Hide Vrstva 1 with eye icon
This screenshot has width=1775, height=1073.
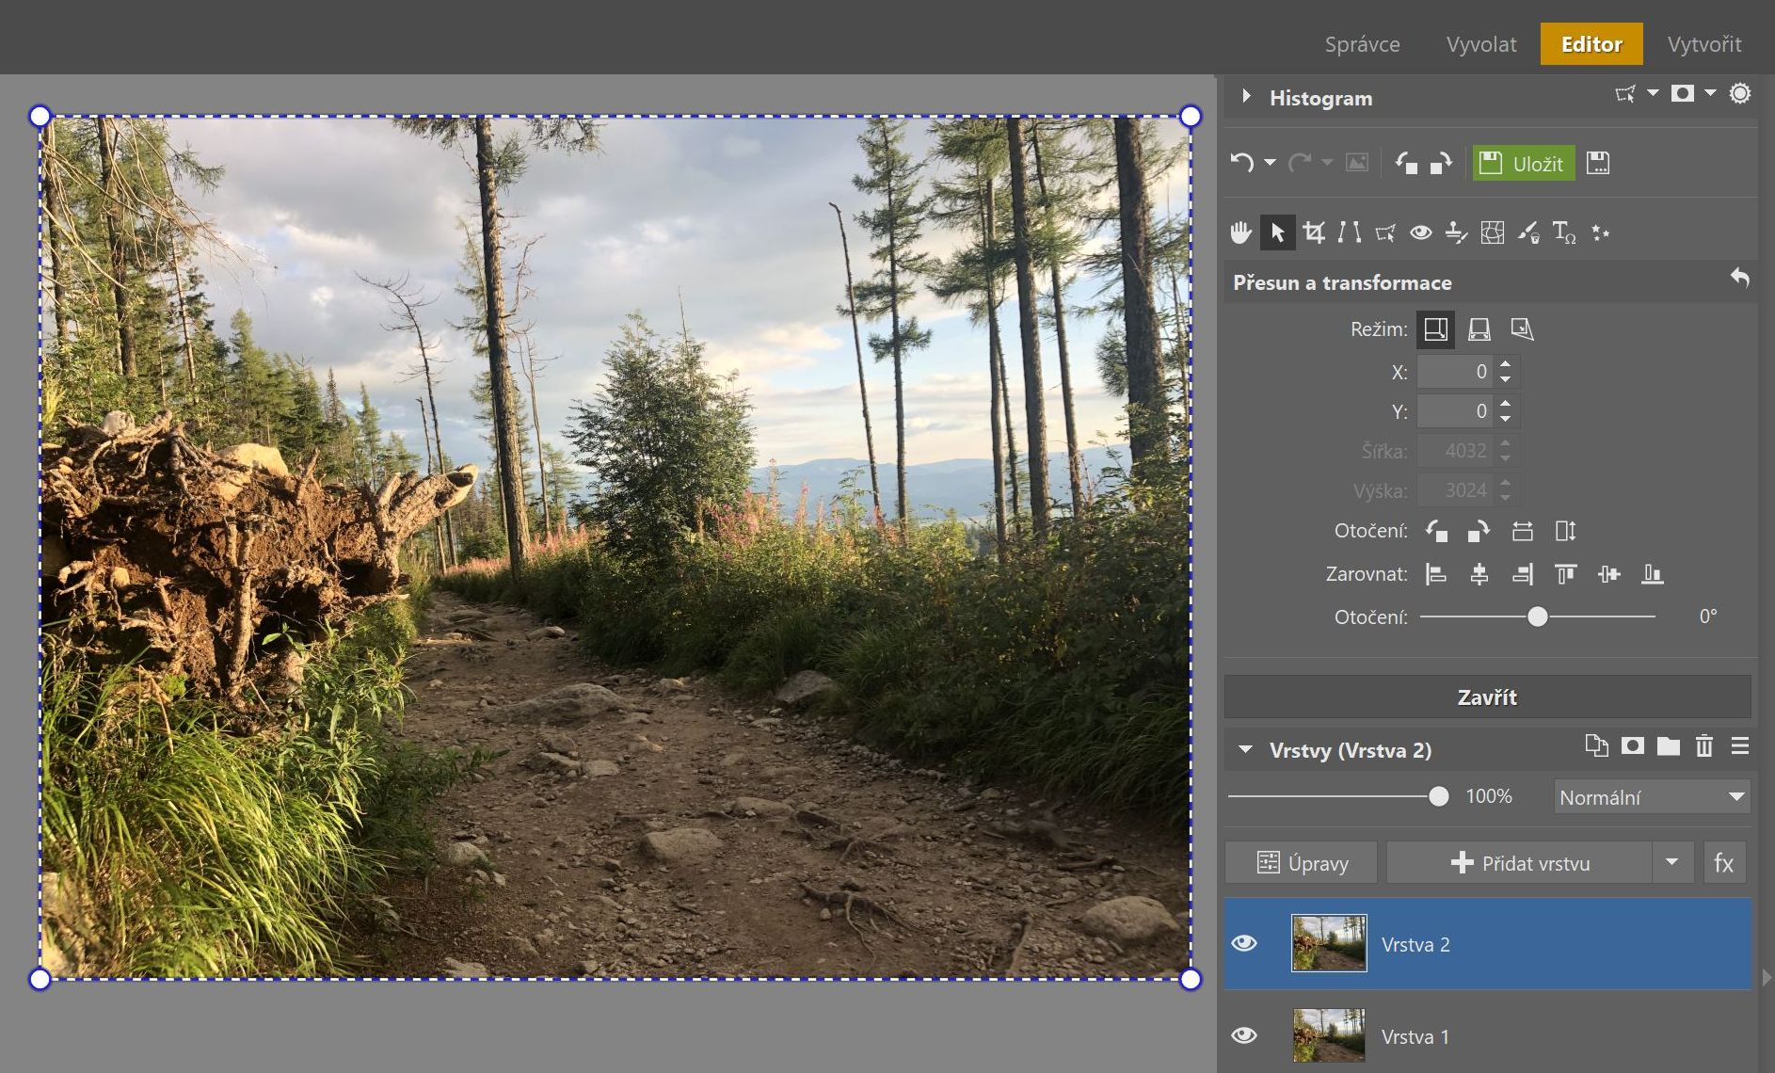click(x=1244, y=1035)
